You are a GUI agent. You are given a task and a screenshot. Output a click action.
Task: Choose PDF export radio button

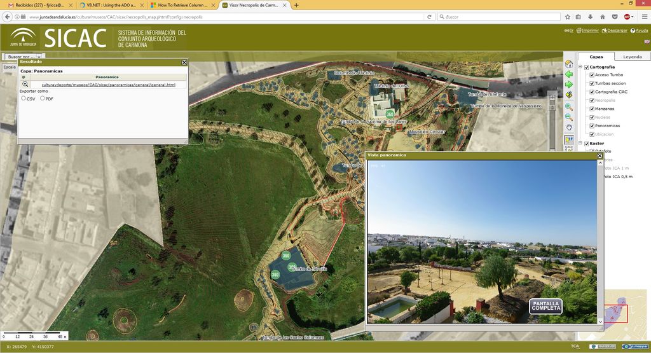(43, 99)
